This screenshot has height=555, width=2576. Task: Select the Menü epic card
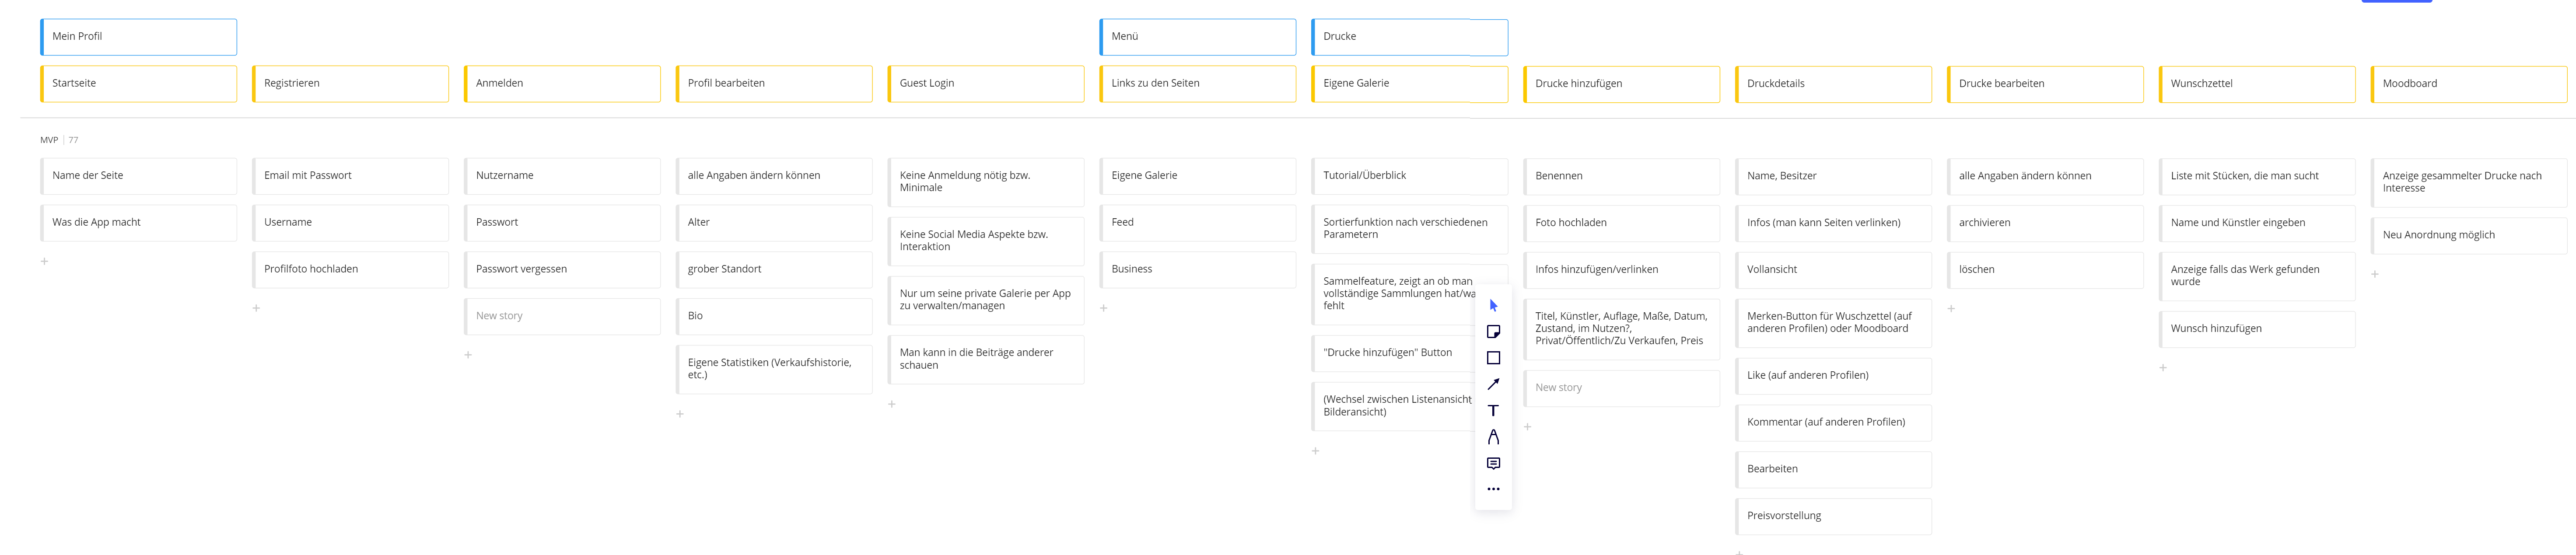(1198, 37)
